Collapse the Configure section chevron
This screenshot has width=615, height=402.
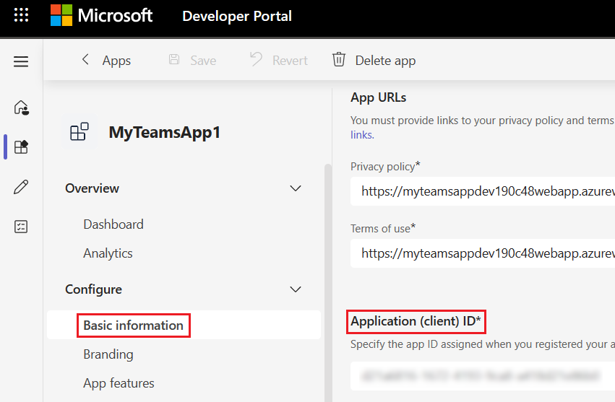click(x=296, y=289)
